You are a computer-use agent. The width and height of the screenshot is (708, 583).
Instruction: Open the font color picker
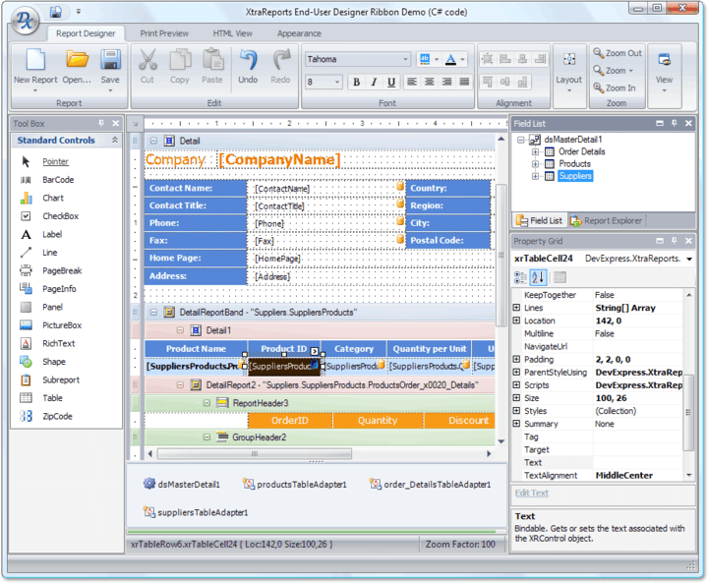coord(454,59)
